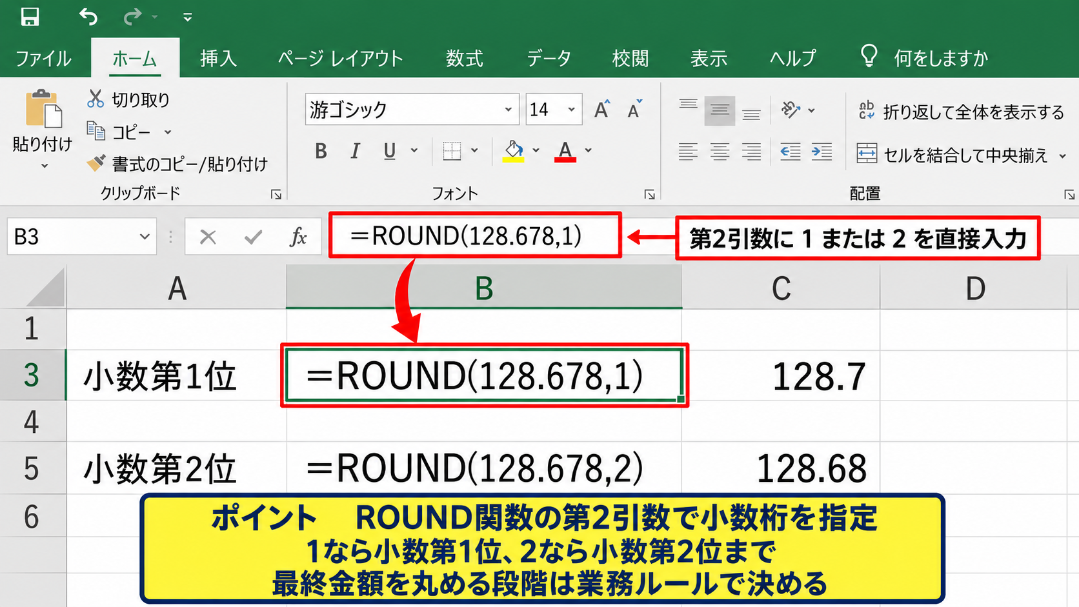Align text right icon
This screenshot has height=607, width=1079.
coord(751,152)
